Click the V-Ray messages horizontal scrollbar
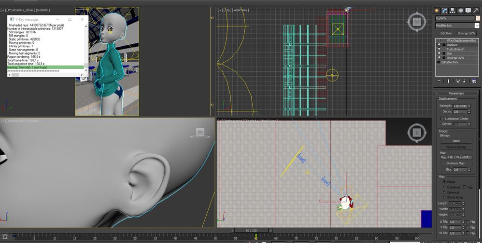 click(45, 75)
